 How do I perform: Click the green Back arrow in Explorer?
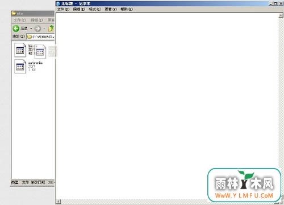(x=16, y=28)
